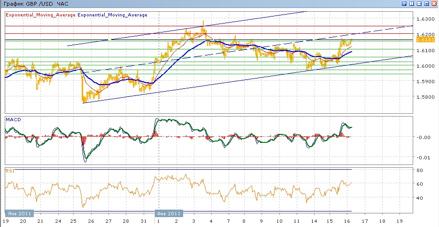
Task: Close the GBP/USD chart window
Action: click(434, 3)
